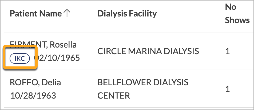Click the DIALYSIS word after BELLFLOWER
Screen dimensions: 254x110
click(x=171, y=82)
